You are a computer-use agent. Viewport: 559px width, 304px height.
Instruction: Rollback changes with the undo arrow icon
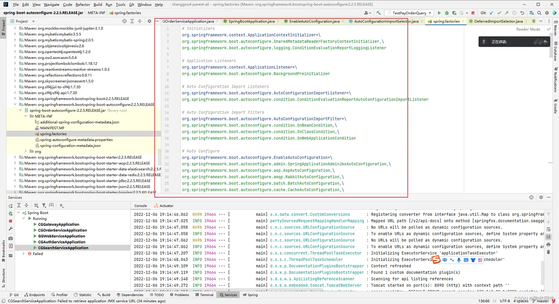(x=522, y=13)
